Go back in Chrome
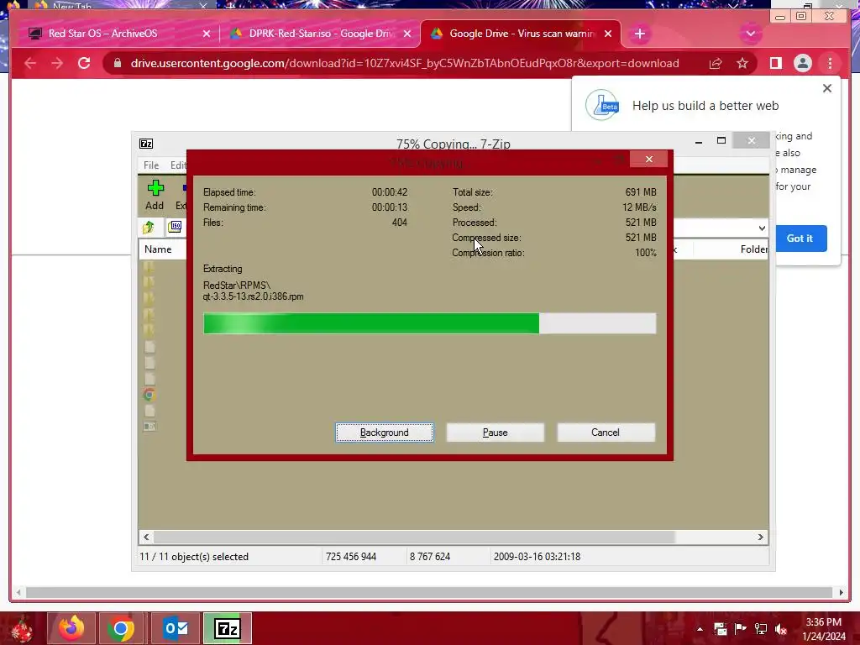Screen dimensions: 860x645 tap(30, 63)
